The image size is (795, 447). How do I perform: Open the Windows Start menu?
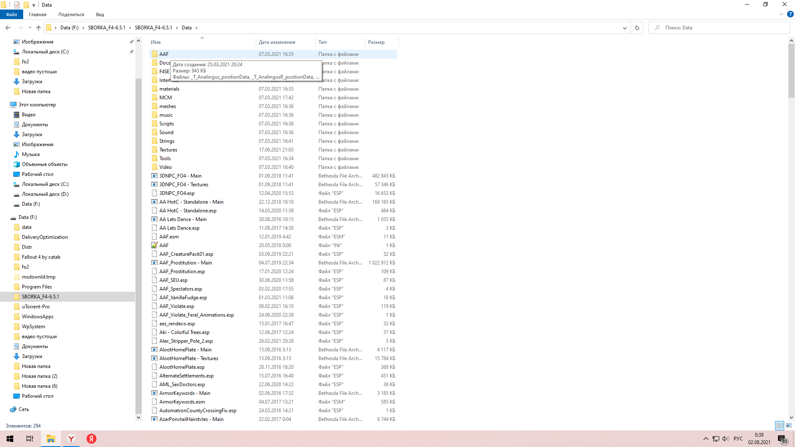point(10,439)
